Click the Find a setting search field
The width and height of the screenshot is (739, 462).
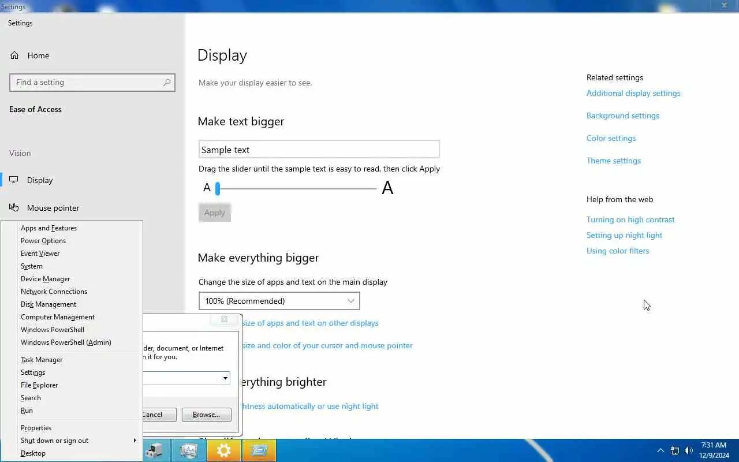92,83
